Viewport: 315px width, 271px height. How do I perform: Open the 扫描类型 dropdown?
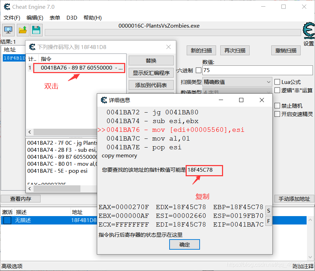[237, 82]
